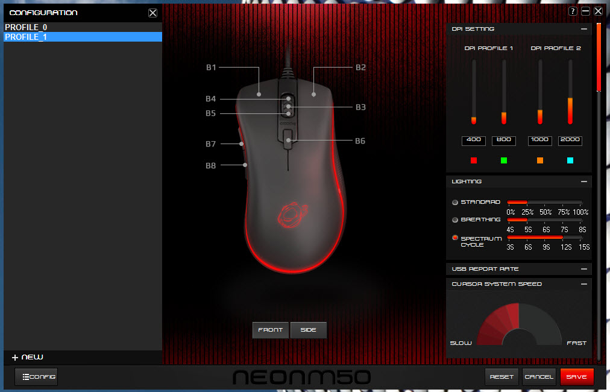This screenshot has width=610, height=392.
Task: Adjust the cursor speed gauge dial
Action: [520, 324]
